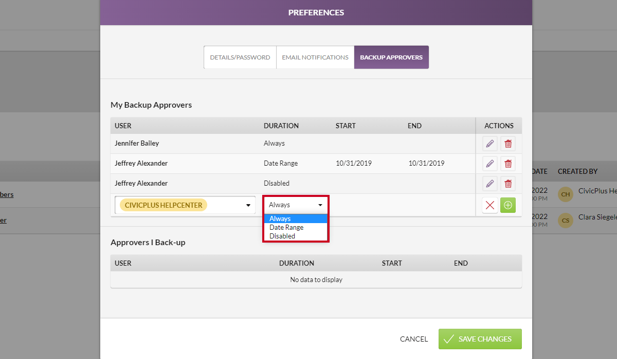Choose Always in the duration list

pyautogui.click(x=296, y=218)
